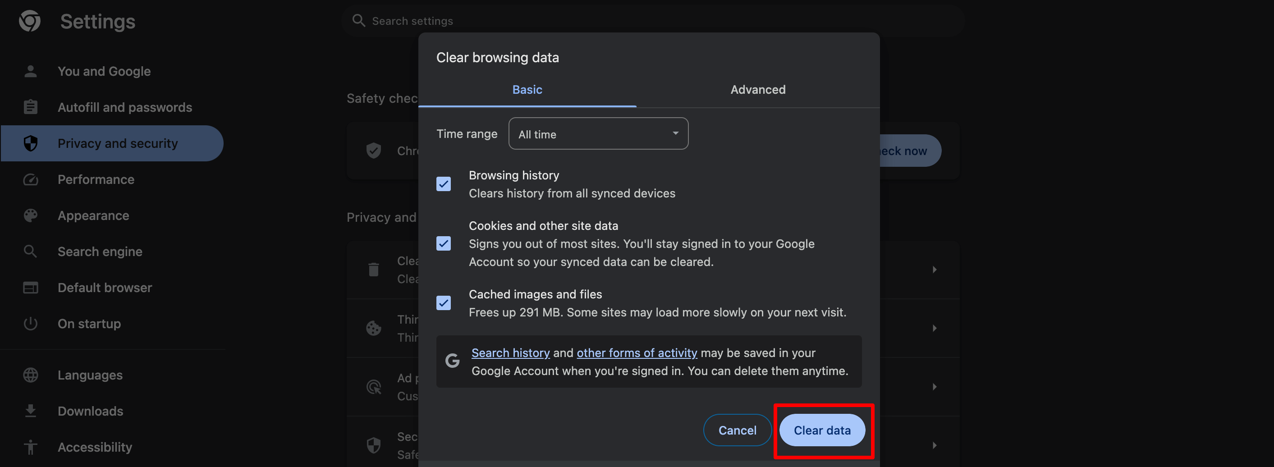The height and width of the screenshot is (467, 1274).
Task: Toggle Cached images and files checkbox
Action: tap(444, 303)
